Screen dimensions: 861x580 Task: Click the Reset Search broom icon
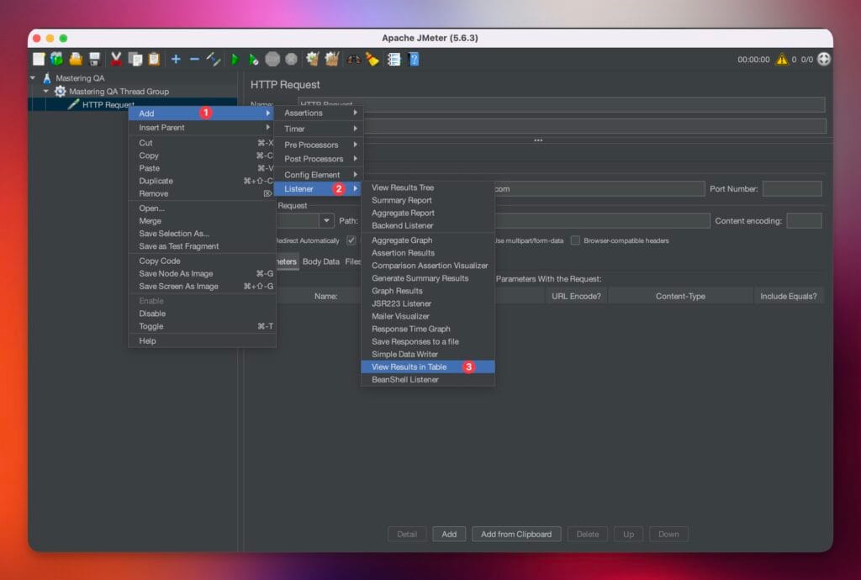pos(372,60)
